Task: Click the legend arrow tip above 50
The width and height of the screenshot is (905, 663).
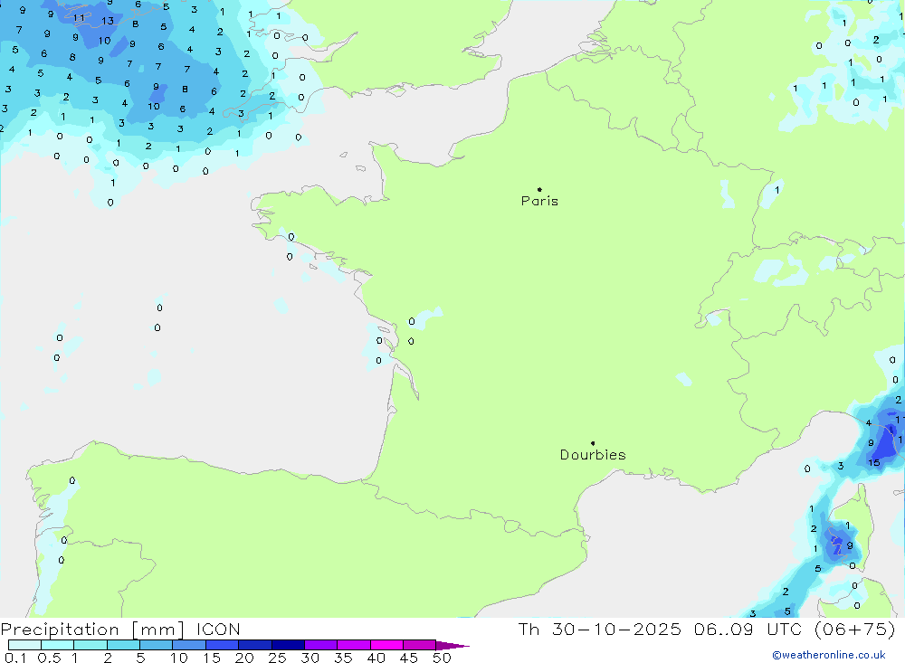Action: point(452,645)
